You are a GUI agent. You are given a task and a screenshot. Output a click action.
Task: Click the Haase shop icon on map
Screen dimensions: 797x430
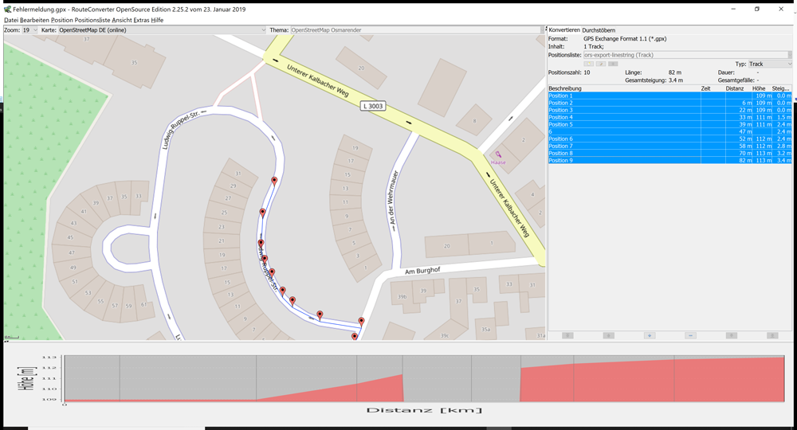[x=498, y=155]
